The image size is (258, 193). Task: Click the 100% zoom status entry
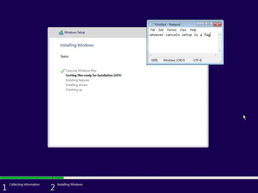[154, 60]
